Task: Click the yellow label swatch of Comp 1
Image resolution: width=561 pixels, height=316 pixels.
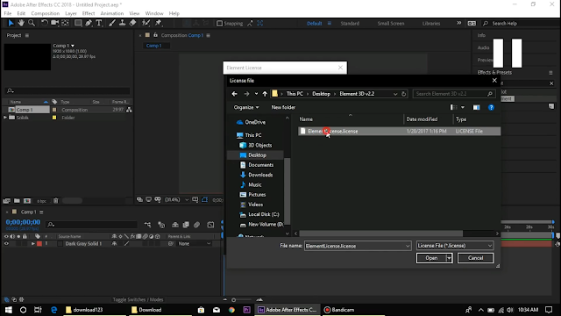Action: (x=54, y=110)
